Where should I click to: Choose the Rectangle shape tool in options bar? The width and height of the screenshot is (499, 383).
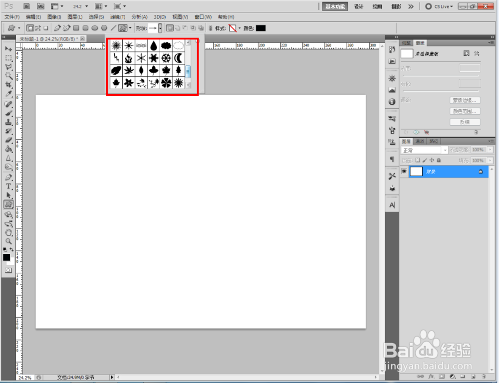coord(76,28)
